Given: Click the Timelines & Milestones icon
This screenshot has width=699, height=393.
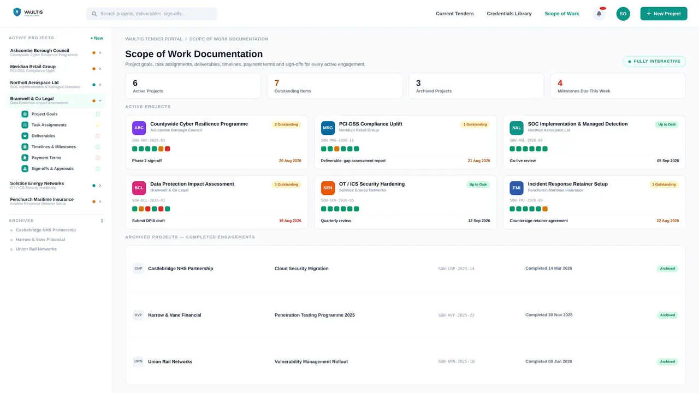Looking at the screenshot, I should pyautogui.click(x=25, y=147).
